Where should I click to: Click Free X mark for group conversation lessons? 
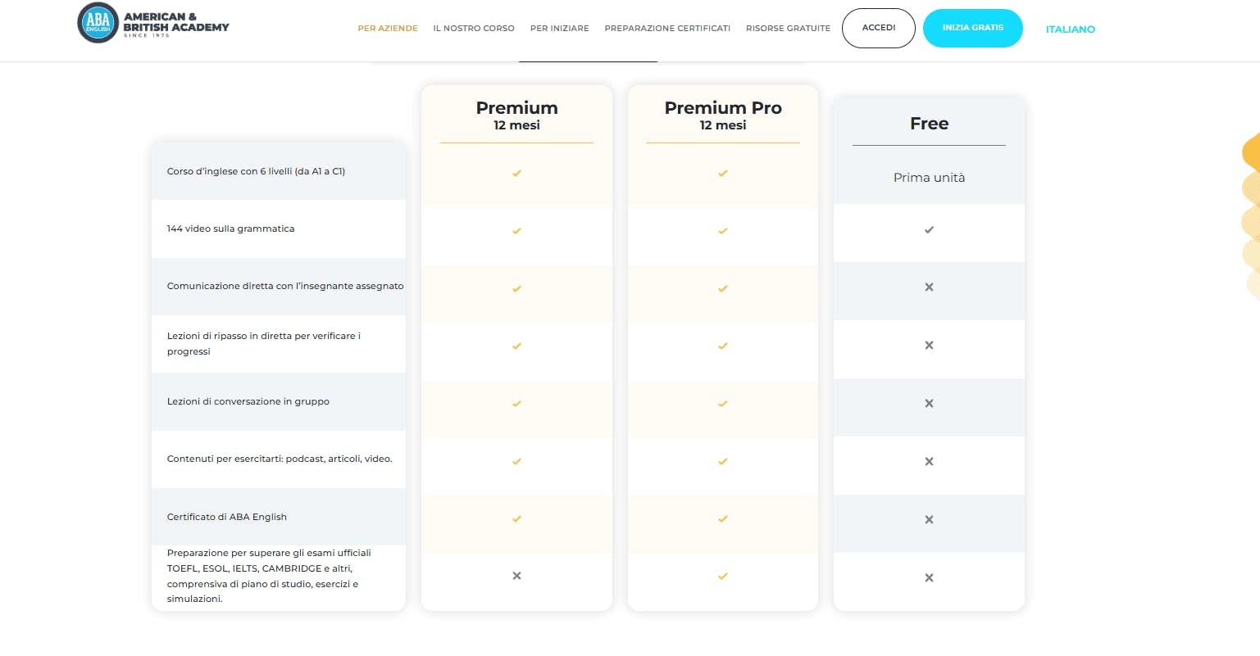tap(929, 404)
